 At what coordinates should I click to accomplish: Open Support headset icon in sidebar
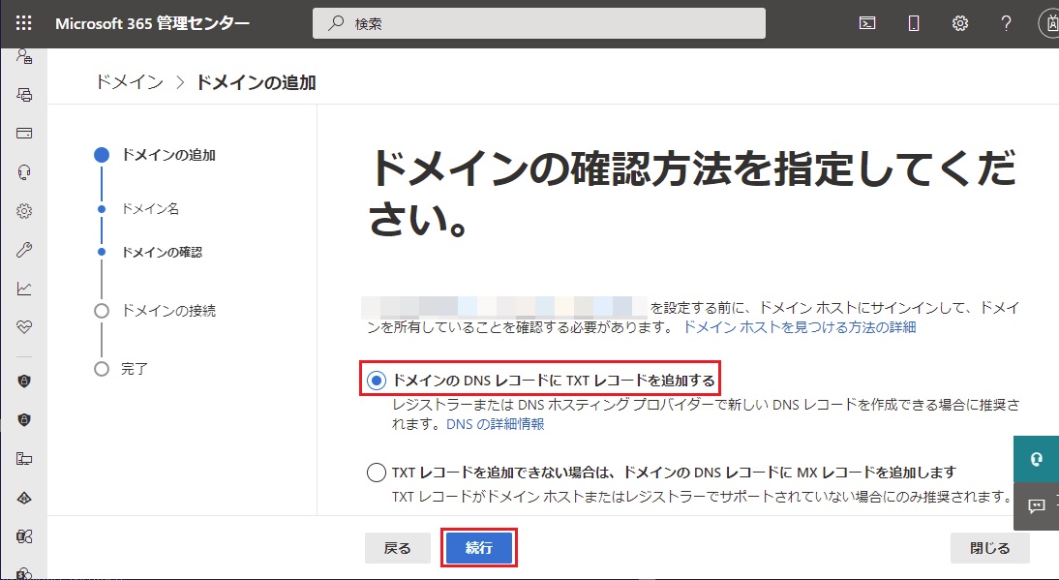tap(24, 172)
